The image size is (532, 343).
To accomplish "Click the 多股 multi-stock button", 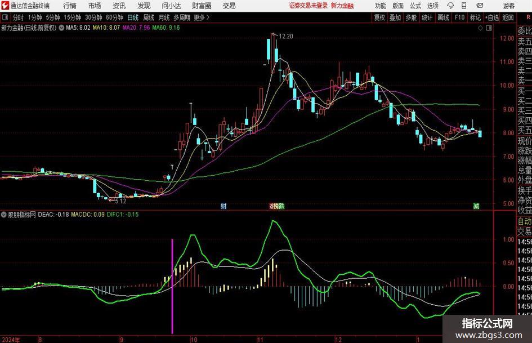I will [411, 17].
